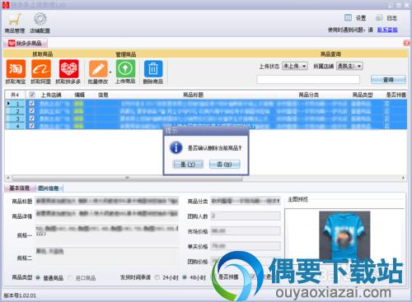The height and width of the screenshot is (302, 412).
Task: Expand the 批量修改 dropdown arrow
Action: point(110,72)
